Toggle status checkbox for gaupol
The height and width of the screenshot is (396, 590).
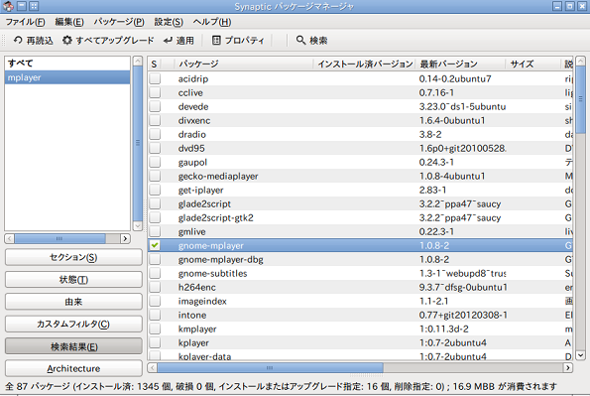[x=155, y=162]
